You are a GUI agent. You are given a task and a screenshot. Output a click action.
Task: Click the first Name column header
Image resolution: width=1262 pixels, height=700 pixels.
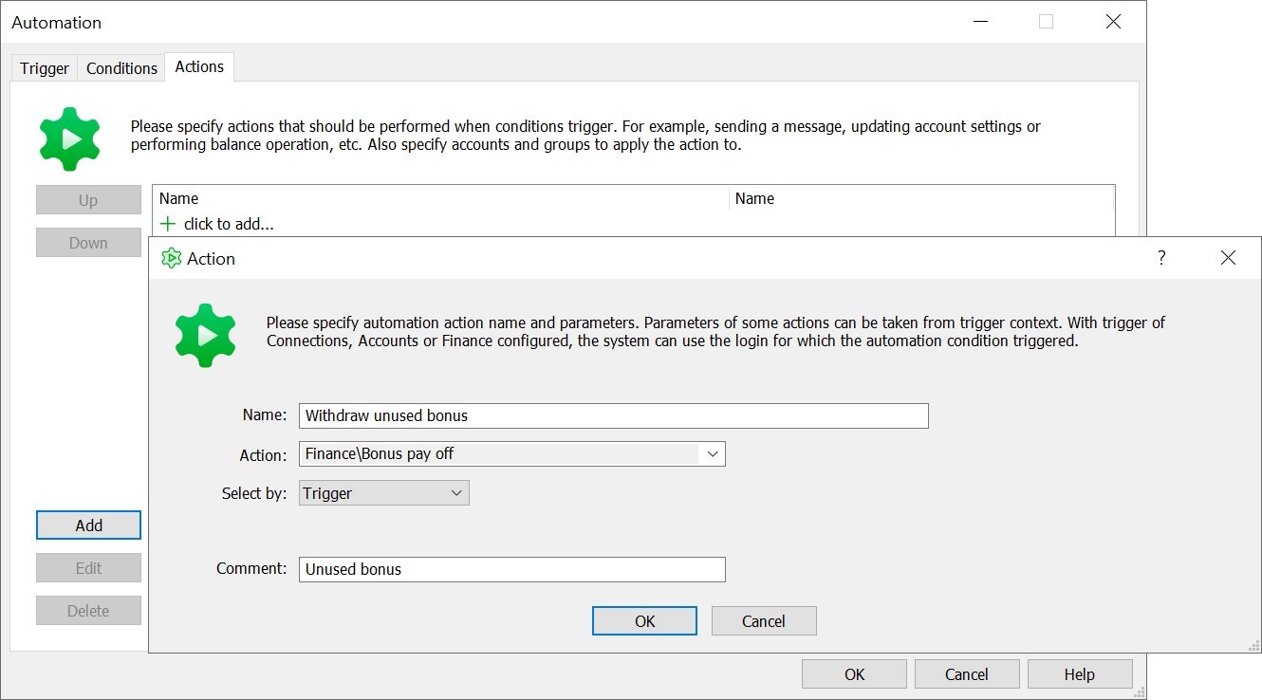[x=440, y=198]
